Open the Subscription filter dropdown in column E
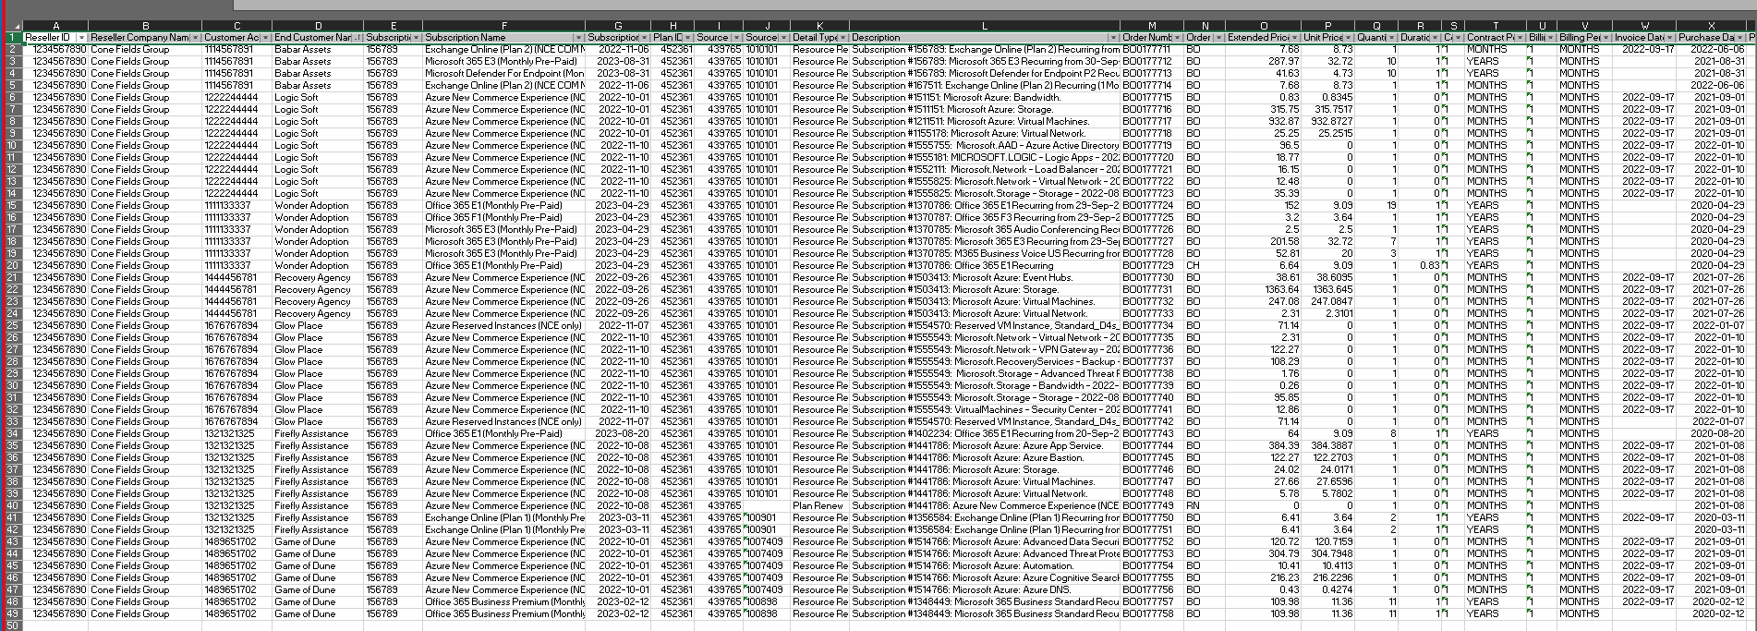Screen dimensions: 1757x631 click(x=416, y=37)
